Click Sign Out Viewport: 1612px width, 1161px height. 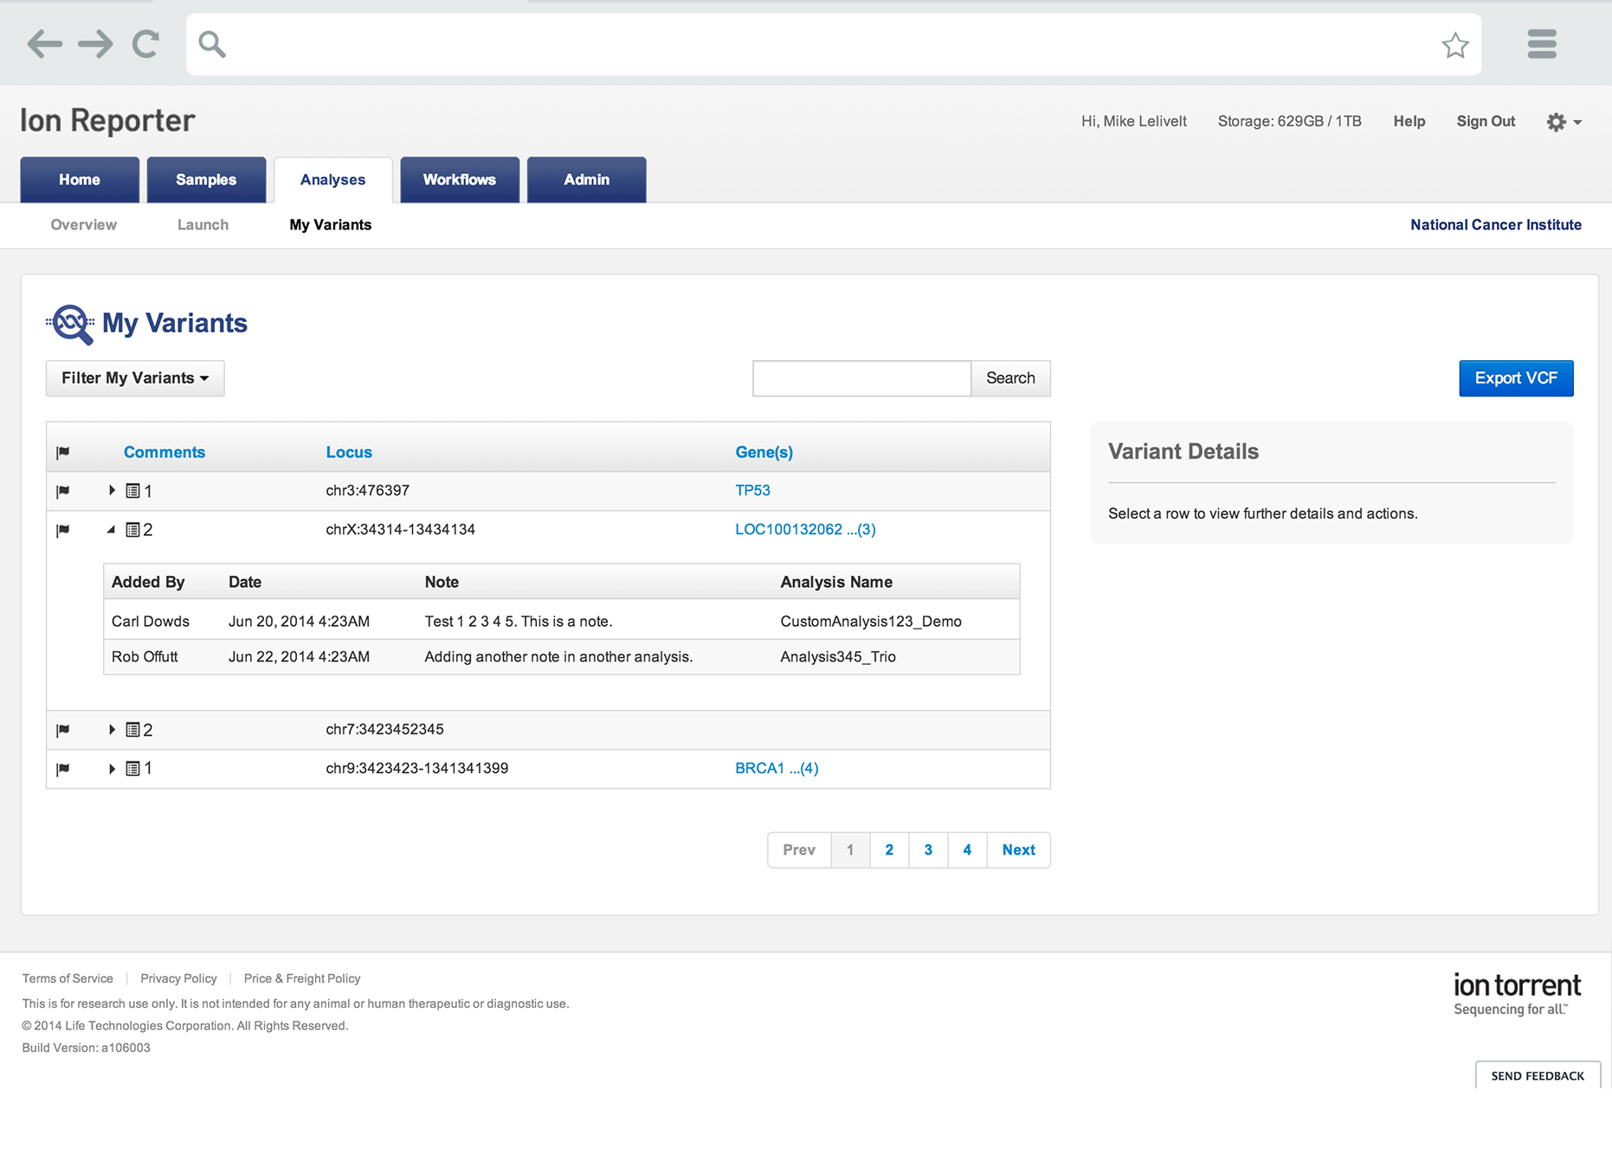click(1486, 121)
